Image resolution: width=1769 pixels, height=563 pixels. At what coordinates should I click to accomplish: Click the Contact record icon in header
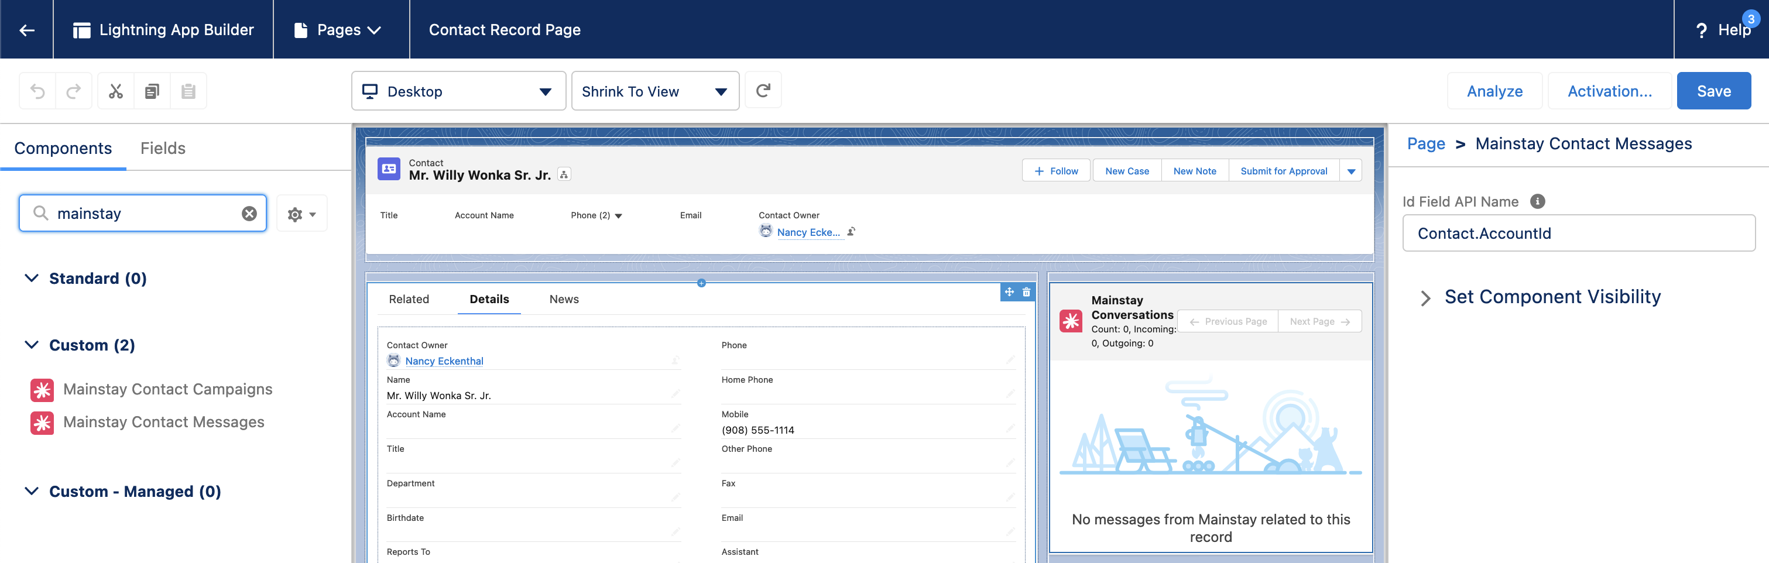[x=389, y=169]
